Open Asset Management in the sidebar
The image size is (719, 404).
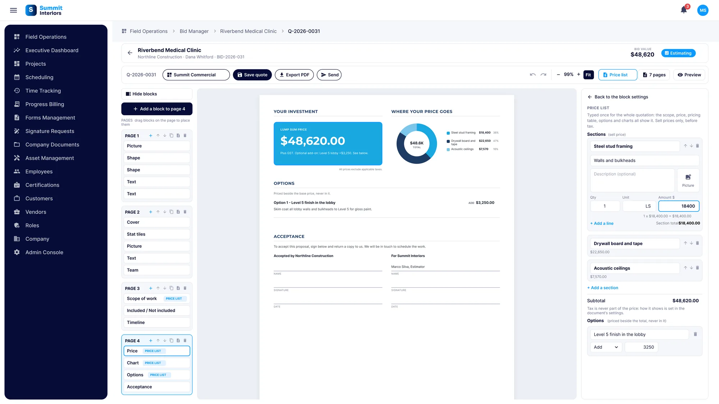coord(50,158)
